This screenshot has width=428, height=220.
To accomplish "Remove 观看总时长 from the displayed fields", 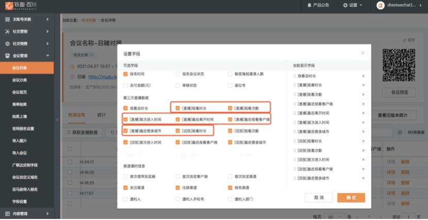I will (364, 76).
